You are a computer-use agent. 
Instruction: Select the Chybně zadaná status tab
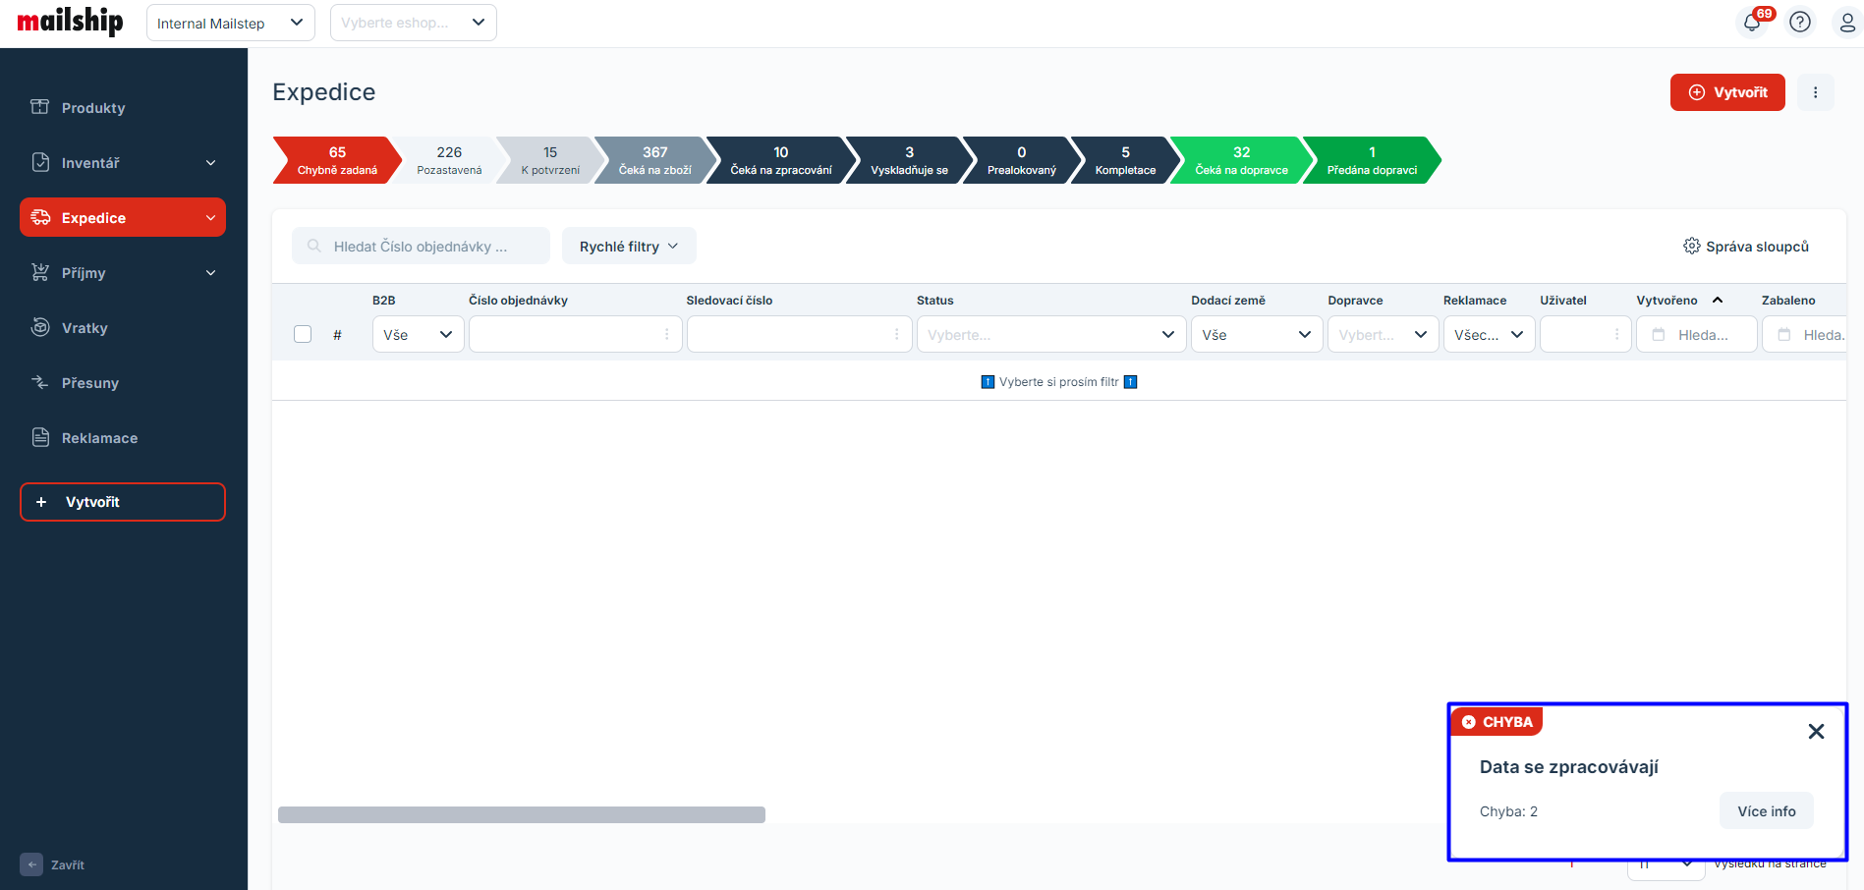(336, 160)
